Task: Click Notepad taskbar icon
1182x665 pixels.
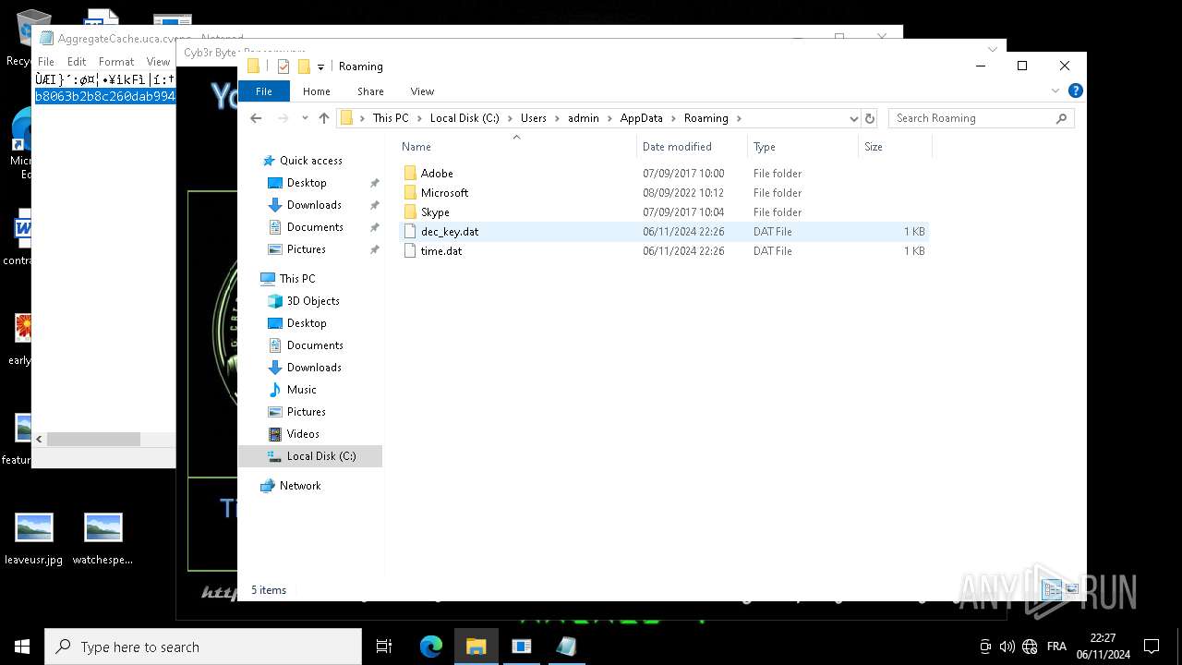Action: click(566, 647)
